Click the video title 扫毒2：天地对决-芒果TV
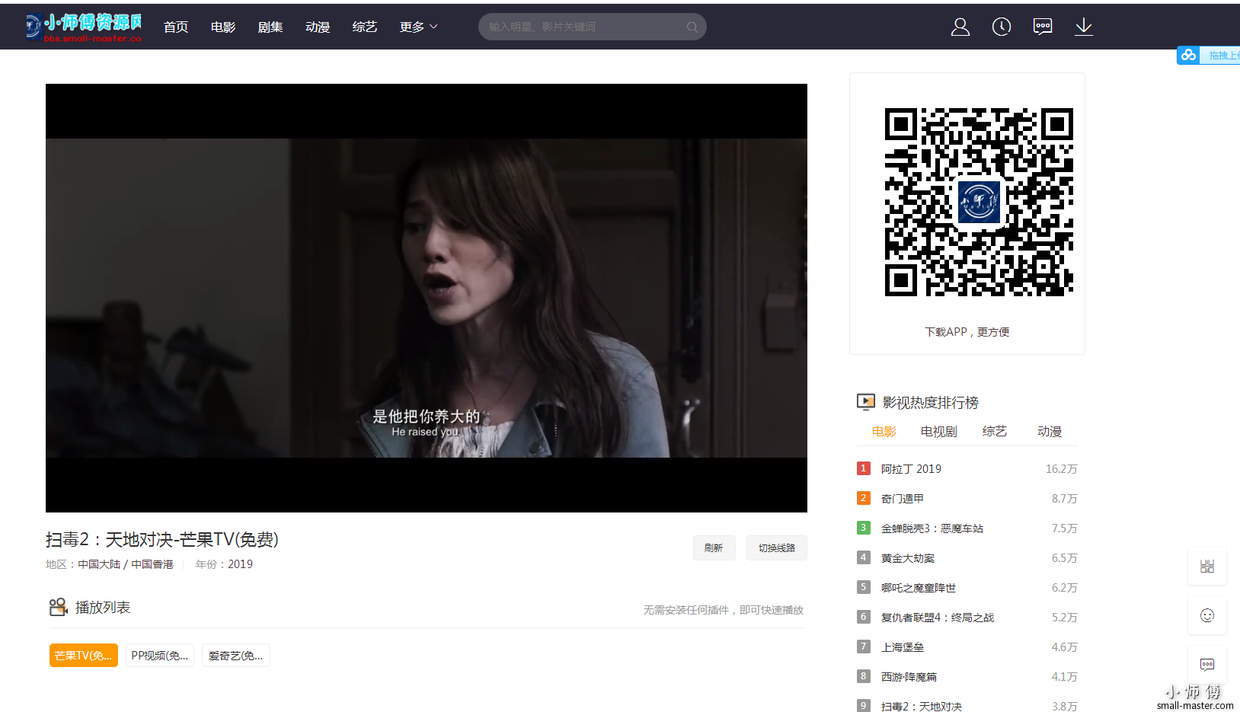 (162, 539)
